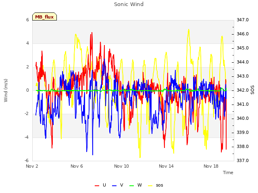
Task: Click the Wind (m/s) axis label
Action: pos(6,90)
